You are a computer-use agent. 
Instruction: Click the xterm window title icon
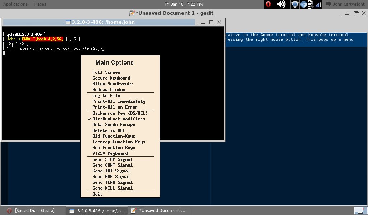(68, 22)
